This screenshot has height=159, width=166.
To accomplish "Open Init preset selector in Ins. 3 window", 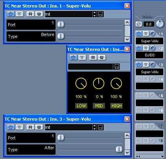I will point(69,127).
